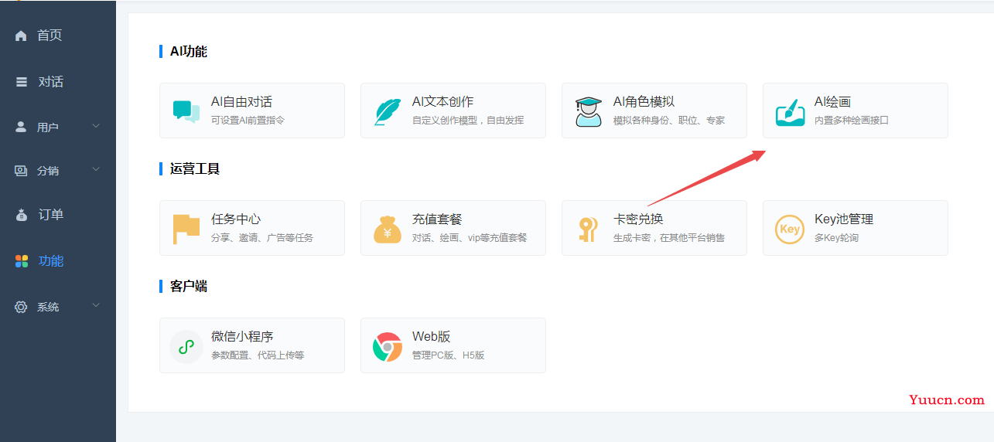Open the 任务中心 card title
The height and width of the screenshot is (442, 994).
(x=236, y=219)
